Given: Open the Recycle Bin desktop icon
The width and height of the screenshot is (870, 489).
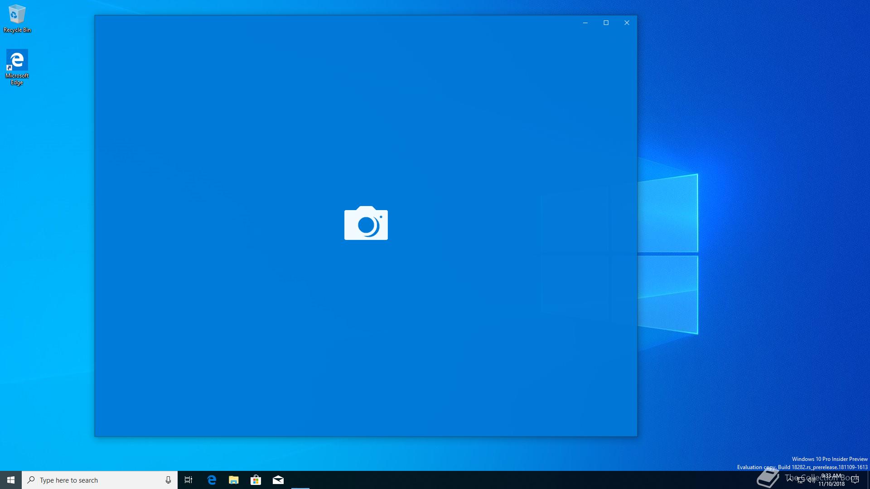Looking at the screenshot, I should 17,19.
